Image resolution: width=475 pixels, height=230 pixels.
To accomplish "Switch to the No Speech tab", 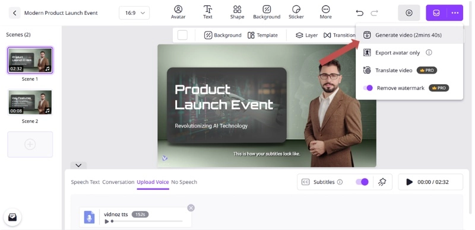I will pos(184,182).
